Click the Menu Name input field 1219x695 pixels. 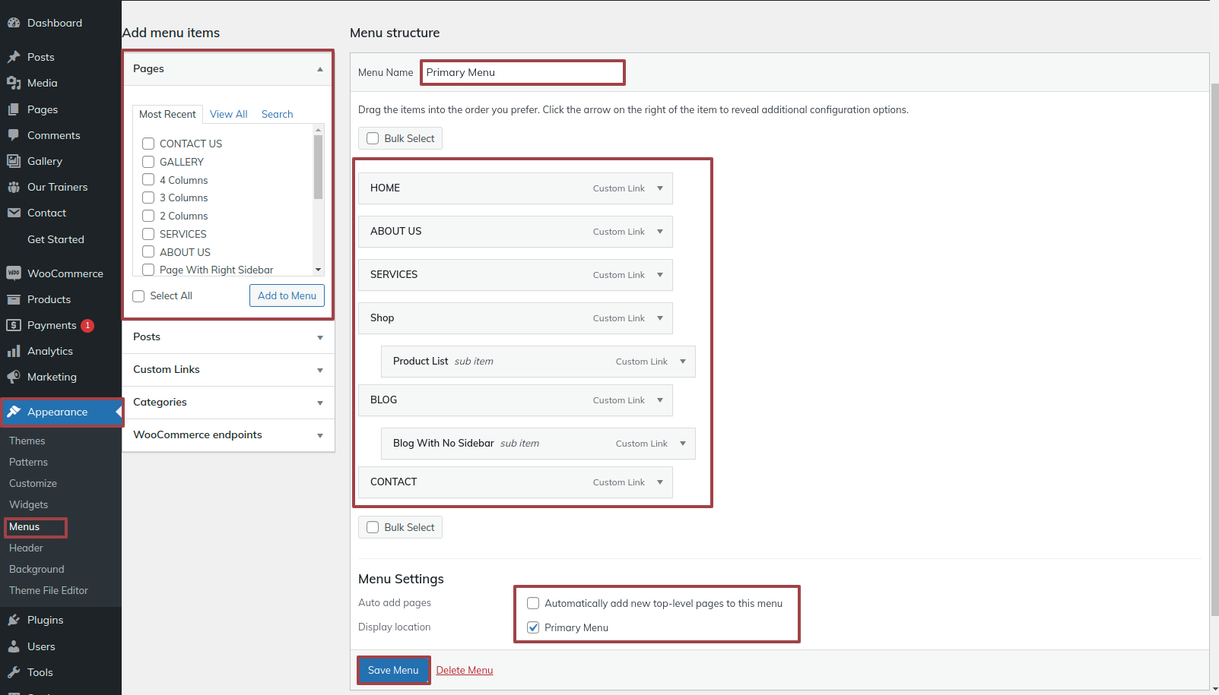tap(522, 72)
